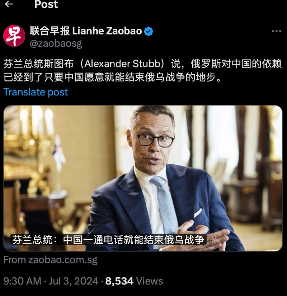Click the man's glasses in the photo

point(153,139)
